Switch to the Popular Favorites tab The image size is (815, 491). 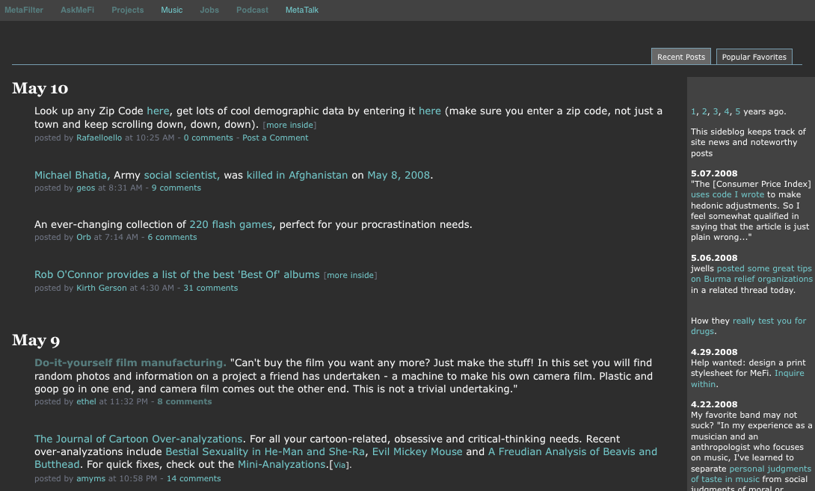(754, 57)
